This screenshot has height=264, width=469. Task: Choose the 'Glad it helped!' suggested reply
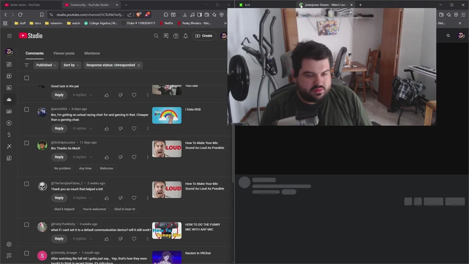[64, 209]
